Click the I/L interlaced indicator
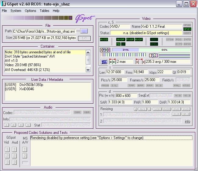 click(114, 85)
